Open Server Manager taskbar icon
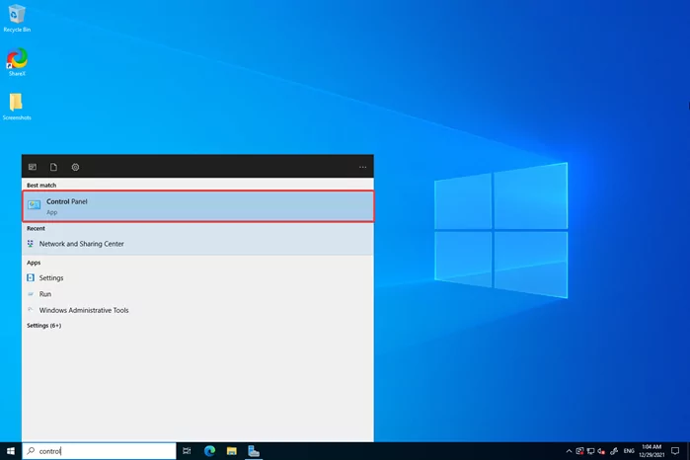Image resolution: width=690 pixels, height=460 pixels. pos(254,451)
